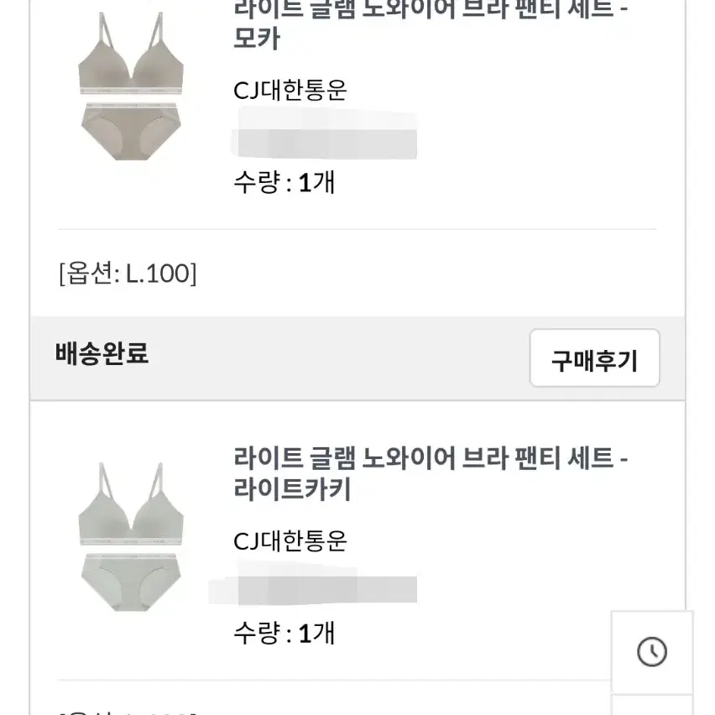Select the [옵션: L.100] option text
The height and width of the screenshot is (715, 715).
(x=128, y=273)
